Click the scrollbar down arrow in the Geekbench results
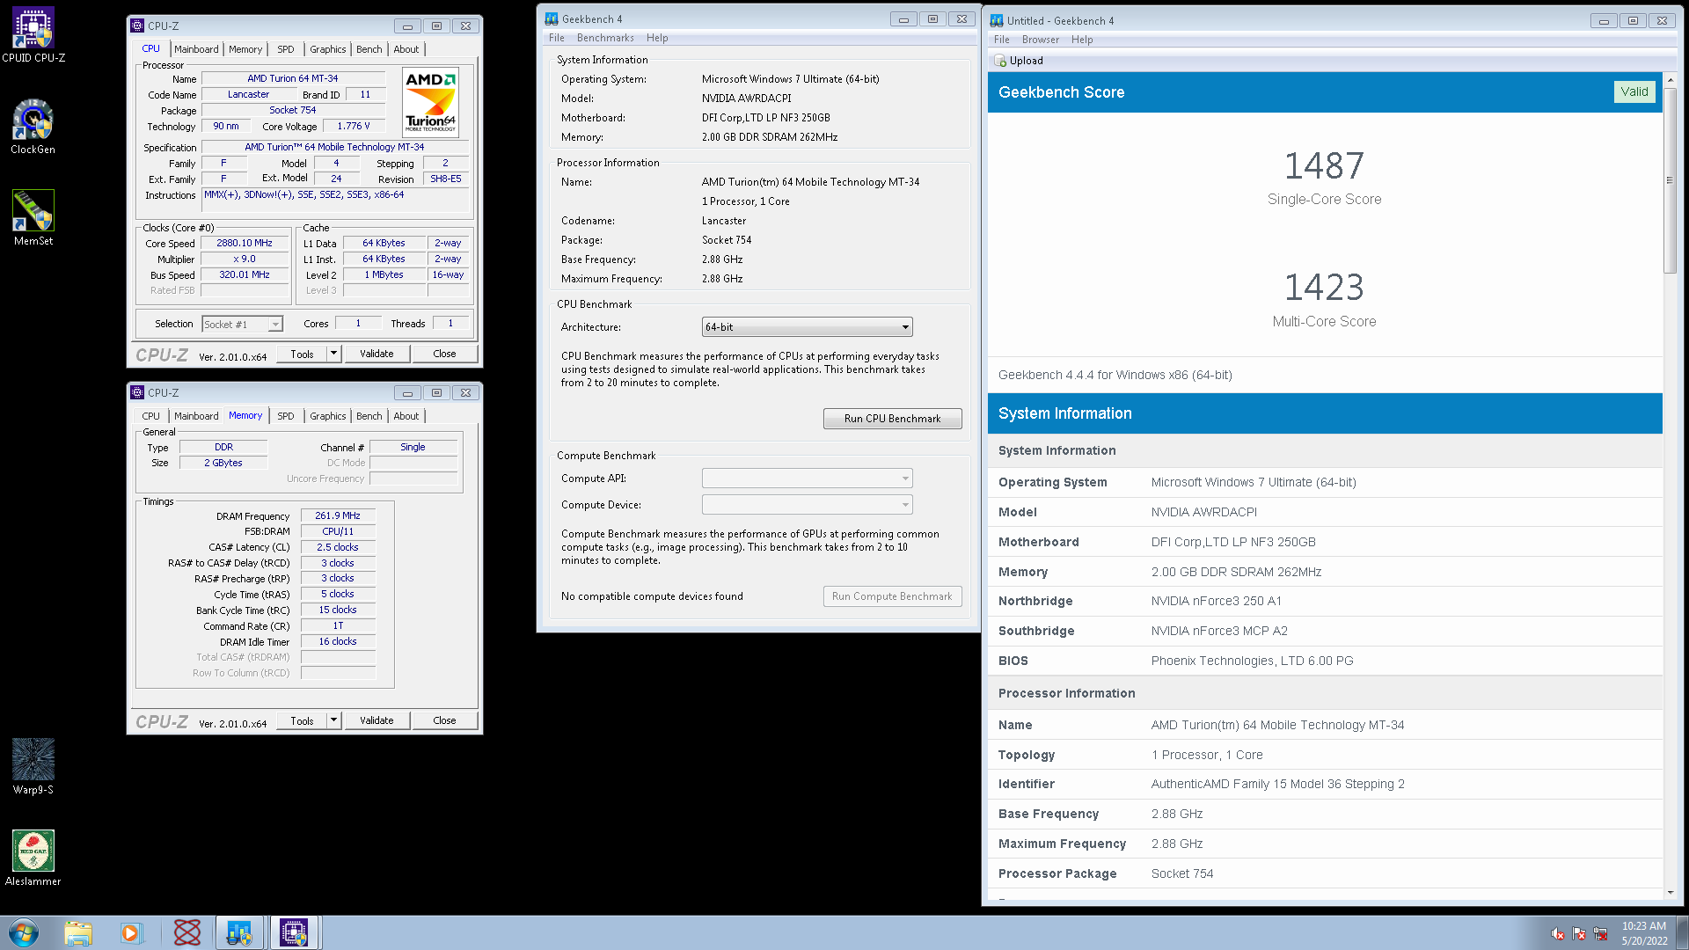The width and height of the screenshot is (1689, 950). tap(1670, 893)
